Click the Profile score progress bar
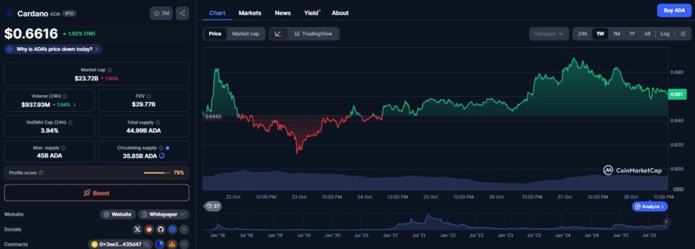The width and height of the screenshot is (695, 249). click(157, 173)
